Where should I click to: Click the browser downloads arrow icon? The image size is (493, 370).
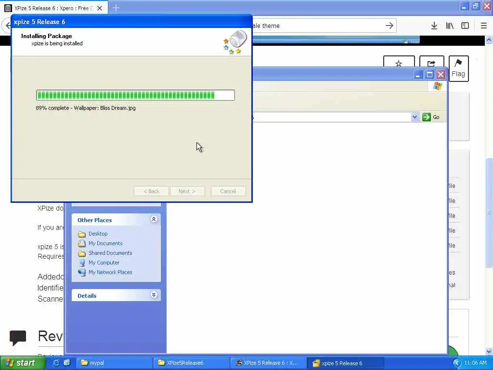(x=434, y=26)
